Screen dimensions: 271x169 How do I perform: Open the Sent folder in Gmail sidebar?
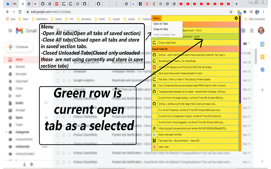pyautogui.click(x=18, y=96)
